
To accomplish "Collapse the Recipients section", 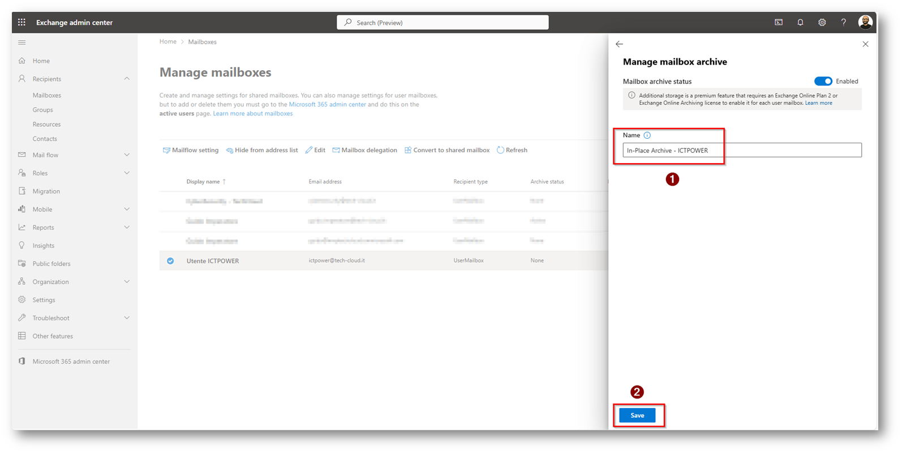I will pos(127,79).
